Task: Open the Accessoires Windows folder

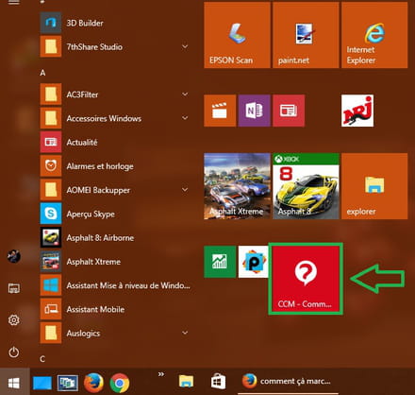Action: tap(115, 118)
